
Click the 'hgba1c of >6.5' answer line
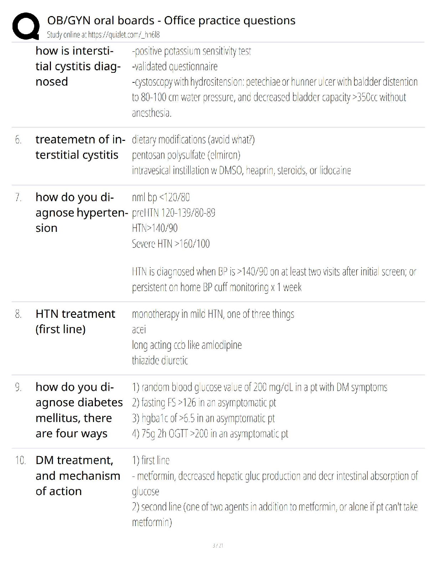(x=203, y=418)
